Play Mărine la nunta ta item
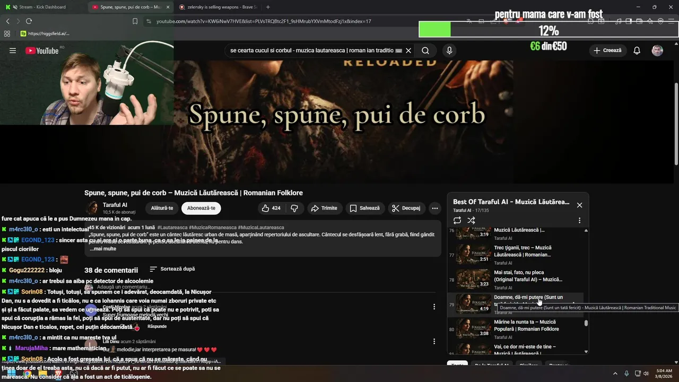Image resolution: width=679 pixels, height=382 pixels. coord(516,329)
